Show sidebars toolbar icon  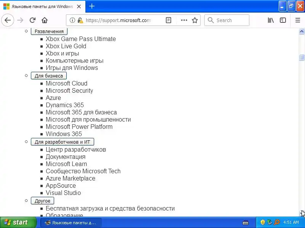pos(283,20)
